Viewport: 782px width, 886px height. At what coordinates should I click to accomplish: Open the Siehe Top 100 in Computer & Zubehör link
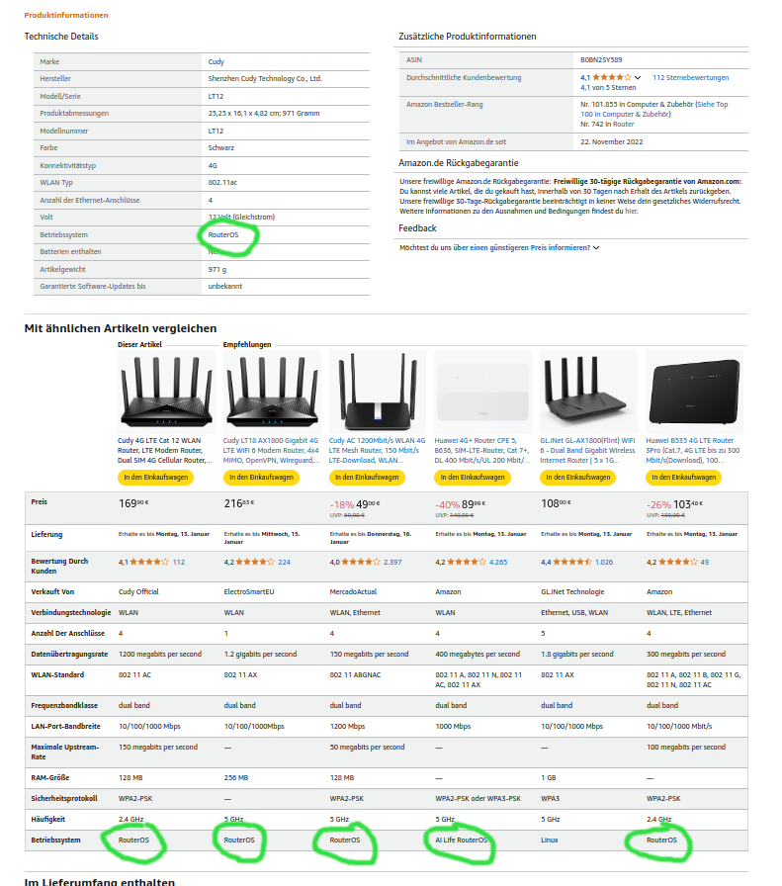click(654, 109)
